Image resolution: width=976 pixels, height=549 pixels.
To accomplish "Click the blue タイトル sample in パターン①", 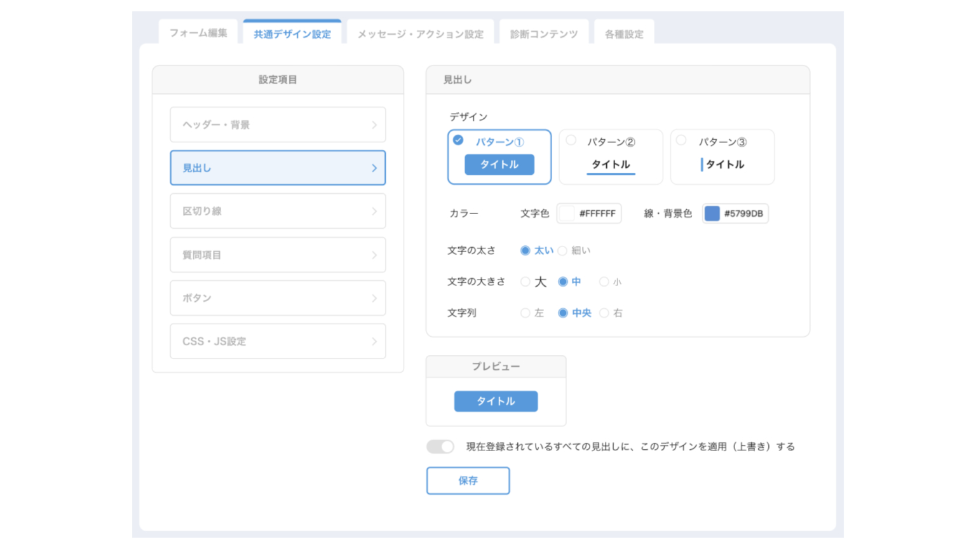I will (499, 165).
